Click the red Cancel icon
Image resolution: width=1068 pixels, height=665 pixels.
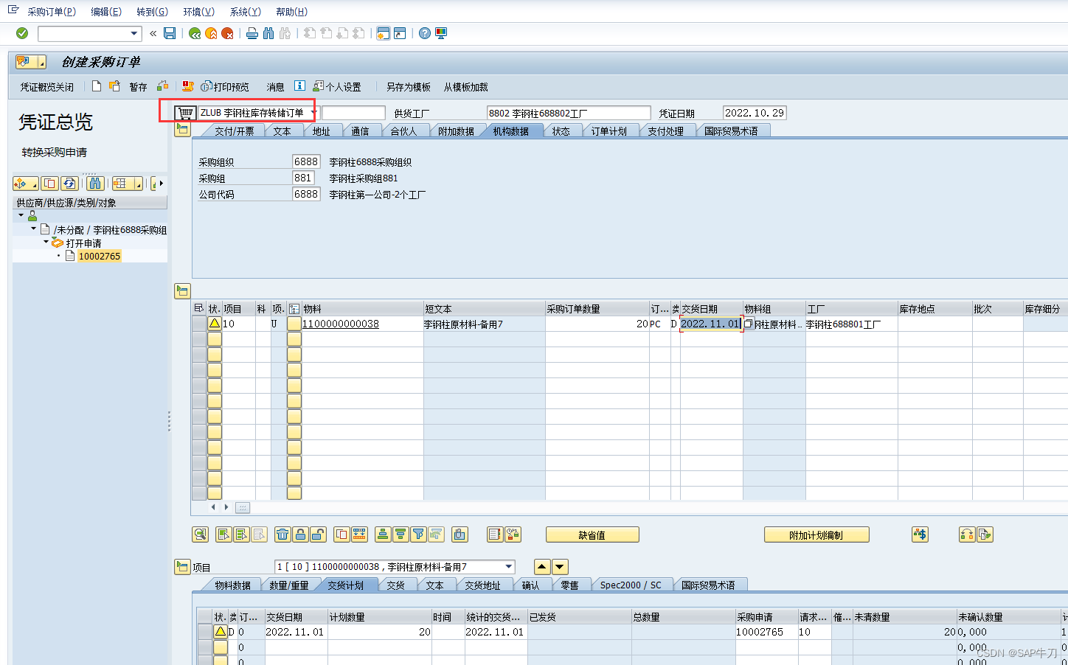coord(227,33)
